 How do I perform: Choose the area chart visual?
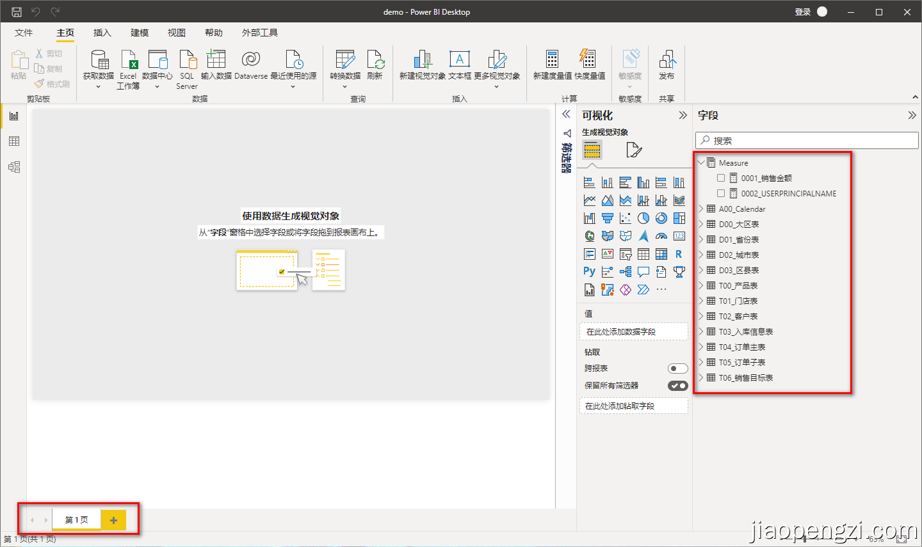(x=608, y=200)
